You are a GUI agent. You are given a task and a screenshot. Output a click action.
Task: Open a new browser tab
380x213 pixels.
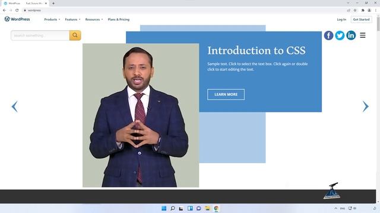click(x=53, y=4)
